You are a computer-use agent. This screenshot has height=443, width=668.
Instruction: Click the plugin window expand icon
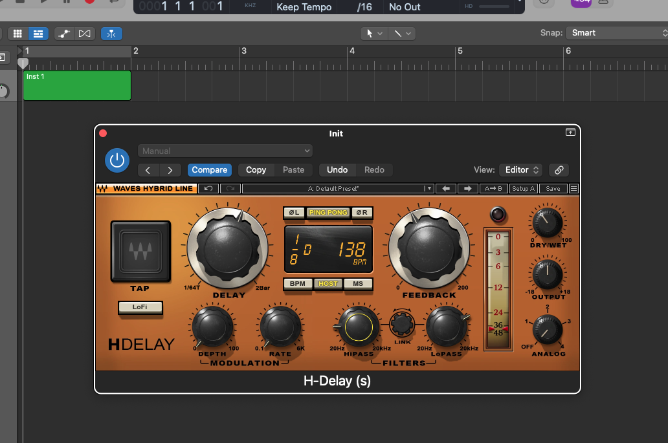click(570, 133)
